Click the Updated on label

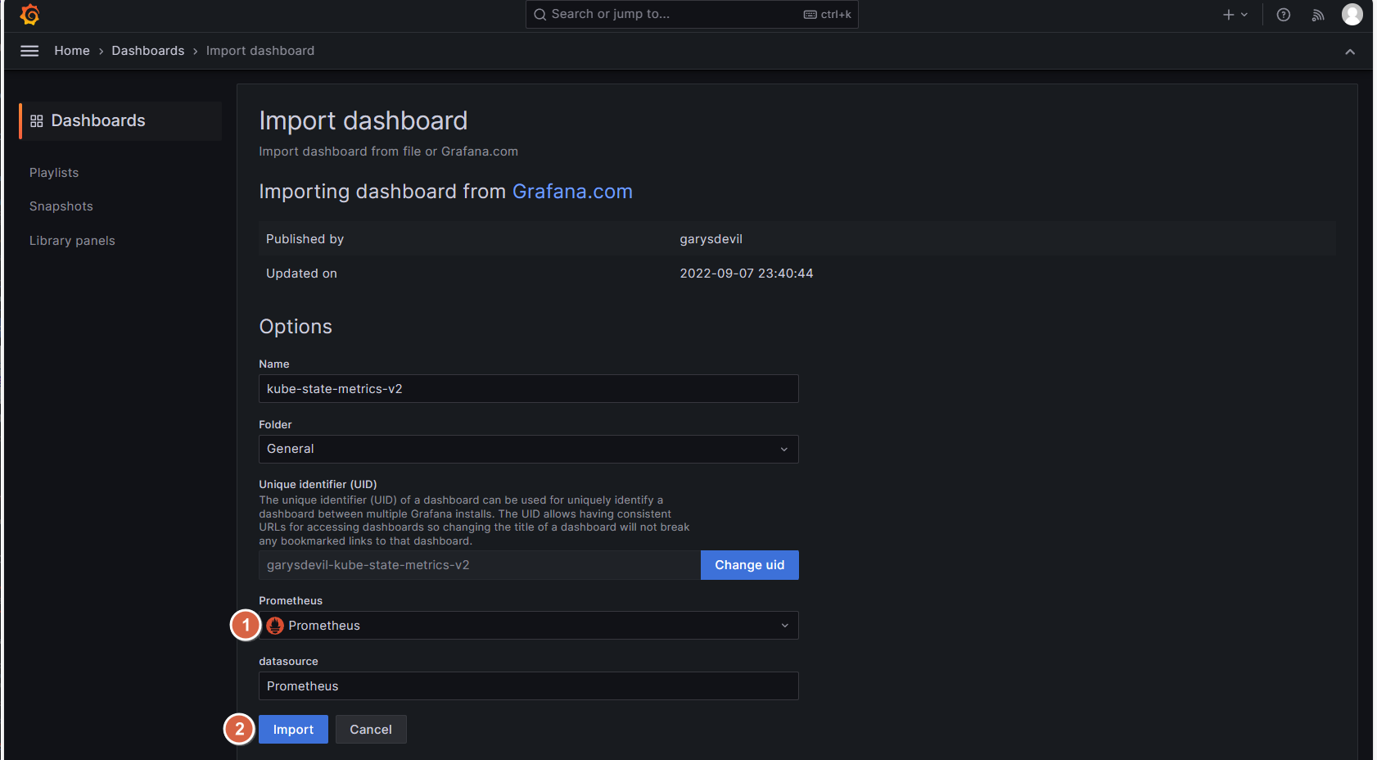click(x=301, y=274)
